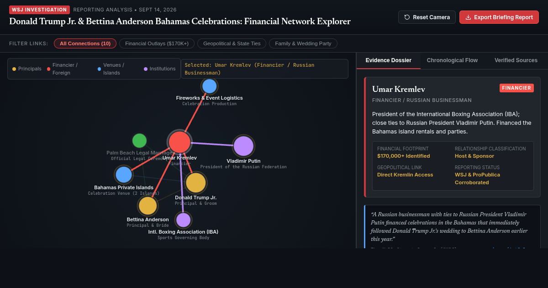Click 'REPORTING ANALYSIS • SEPT 14, 2026' text
The width and height of the screenshot is (548, 288).
point(125,10)
